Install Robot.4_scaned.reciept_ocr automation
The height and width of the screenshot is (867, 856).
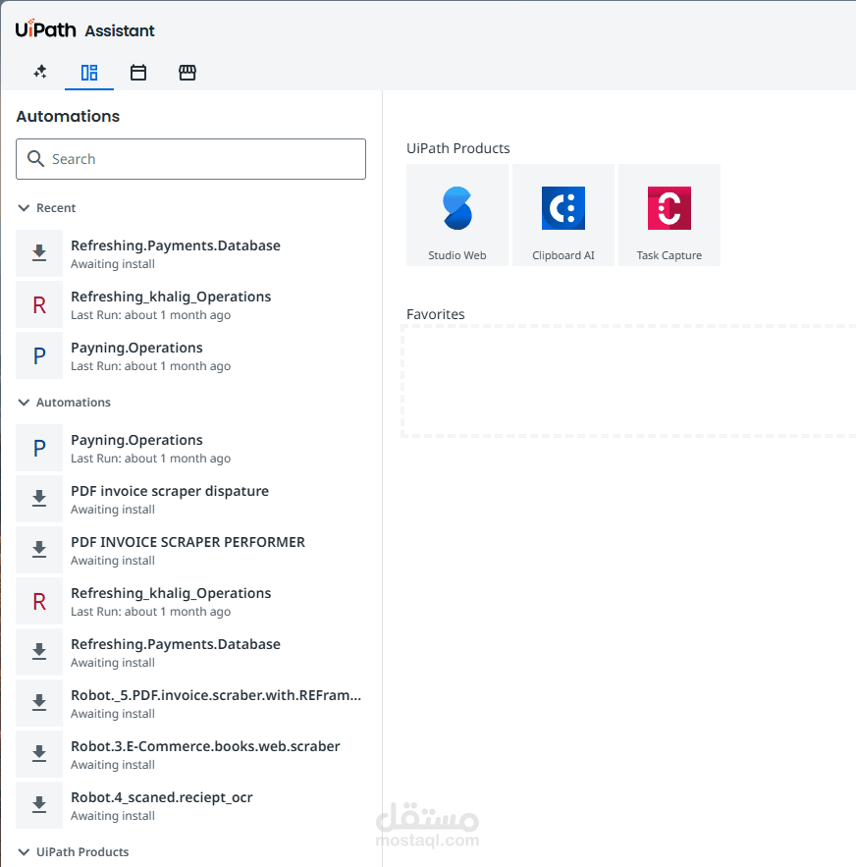(39, 805)
